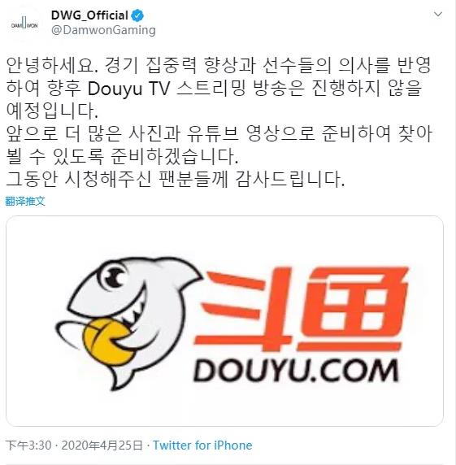Click the 예정입니다 line of tweet

[x=52, y=111]
